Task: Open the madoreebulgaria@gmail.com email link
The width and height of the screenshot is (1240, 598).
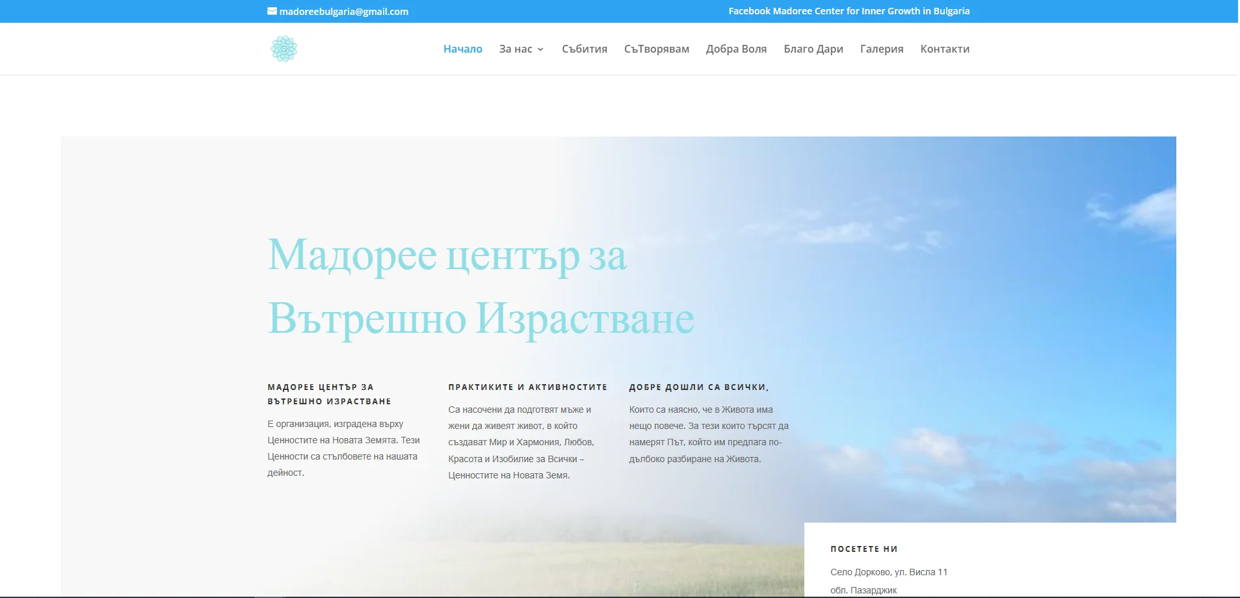Action: (x=343, y=12)
